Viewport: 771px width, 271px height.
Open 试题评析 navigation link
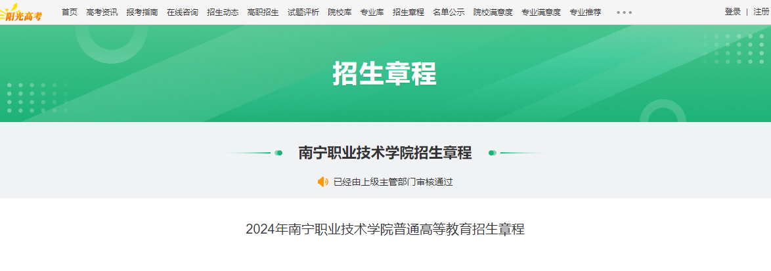(x=303, y=12)
